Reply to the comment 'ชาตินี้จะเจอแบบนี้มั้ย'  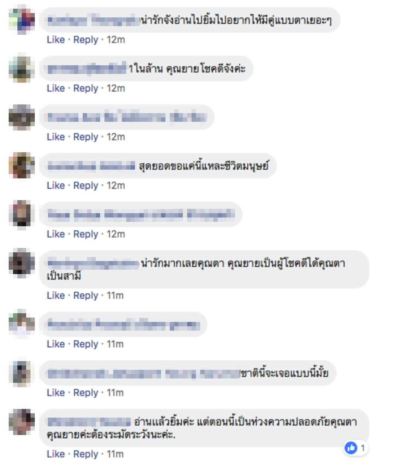tap(86, 393)
